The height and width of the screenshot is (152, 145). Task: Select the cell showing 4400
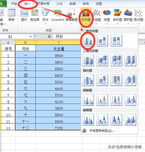pos(58,87)
